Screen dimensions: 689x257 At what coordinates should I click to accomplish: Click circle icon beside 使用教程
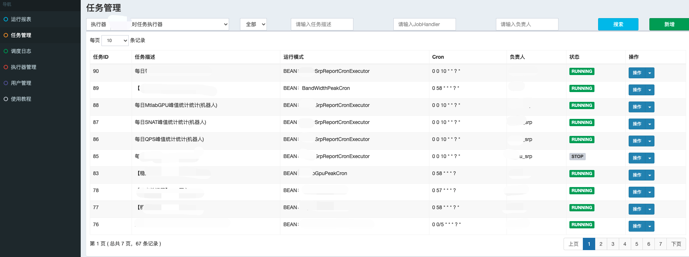coord(6,99)
